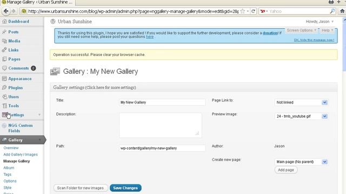Click the Urban Sunshine site title
This screenshot has width=346, height=194.
point(75,22)
